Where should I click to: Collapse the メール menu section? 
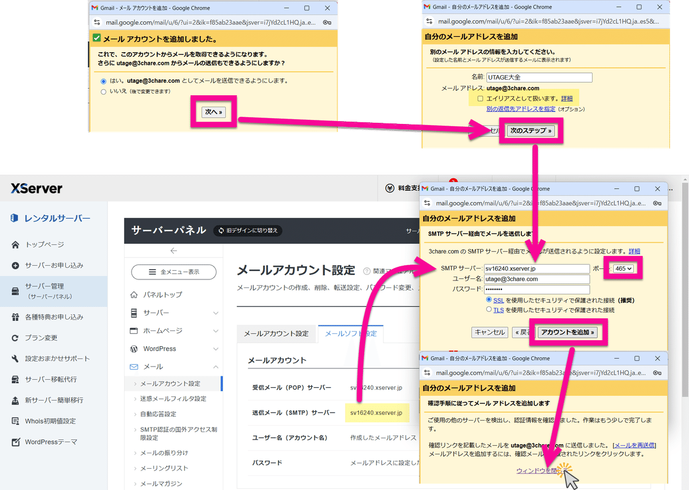(216, 367)
